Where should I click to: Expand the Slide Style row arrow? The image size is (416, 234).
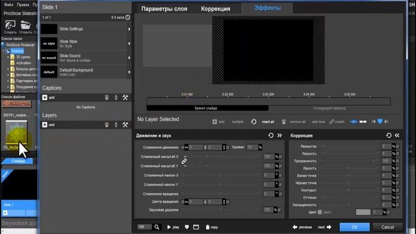tap(129, 44)
